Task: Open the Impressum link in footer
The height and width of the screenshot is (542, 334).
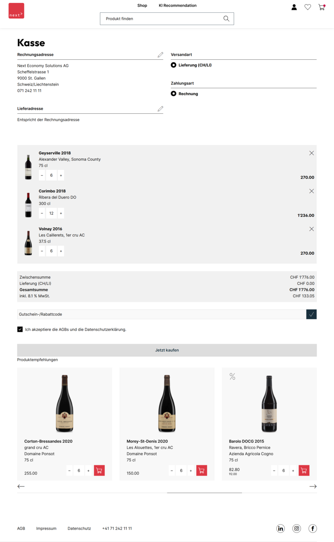Action: coord(46,528)
